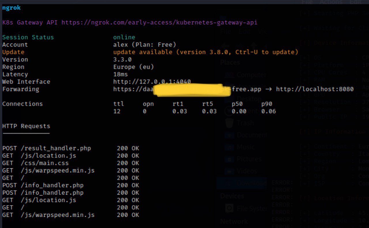The height and width of the screenshot is (228, 369).
Task: Click the Places heading in file manager
Action: click(230, 63)
